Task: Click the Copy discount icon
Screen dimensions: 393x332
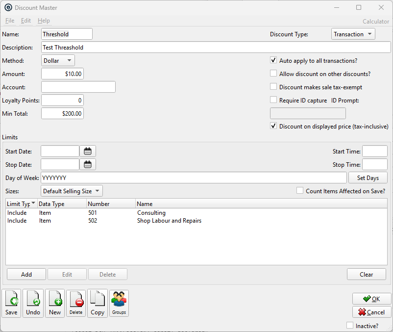Action: pyautogui.click(x=98, y=303)
